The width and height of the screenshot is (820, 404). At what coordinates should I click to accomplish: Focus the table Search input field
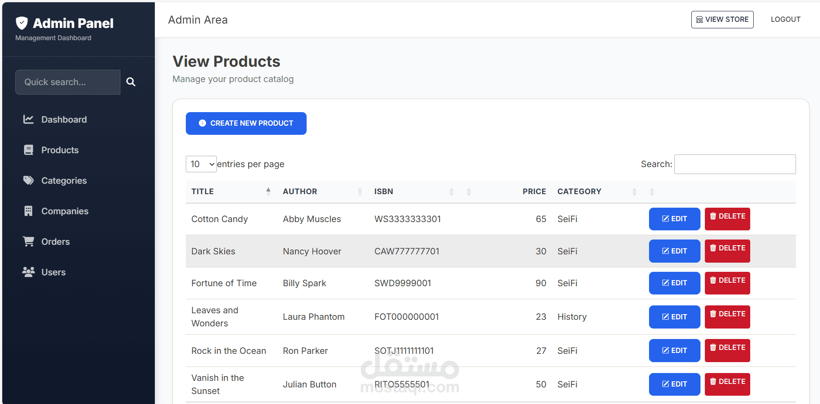pyautogui.click(x=735, y=164)
